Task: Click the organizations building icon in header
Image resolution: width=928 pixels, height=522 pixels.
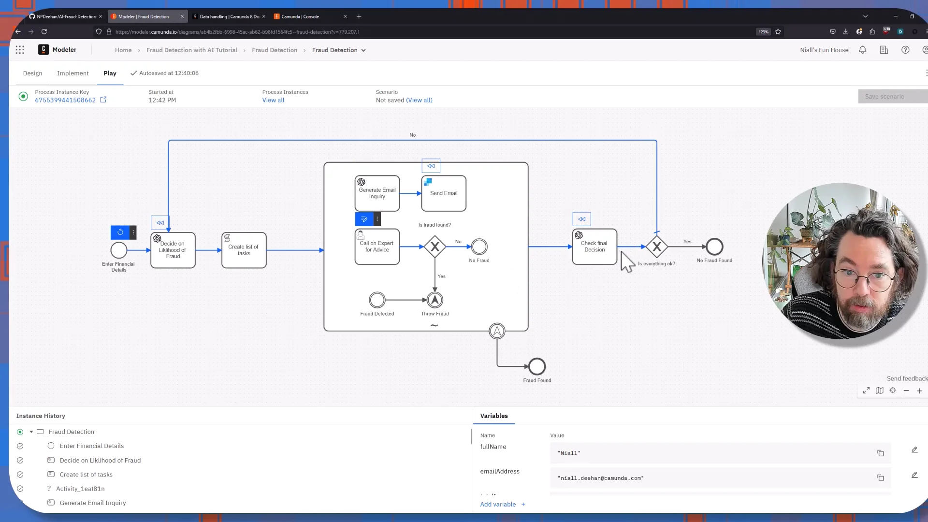Action: (884, 50)
